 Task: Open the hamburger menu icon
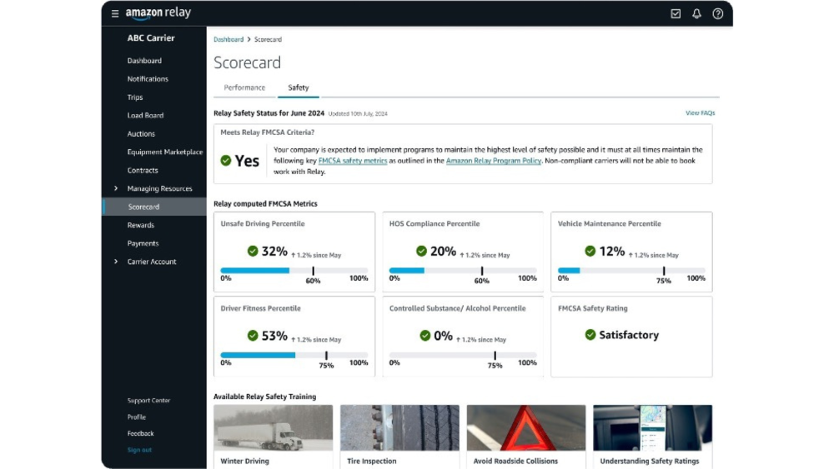tap(115, 13)
